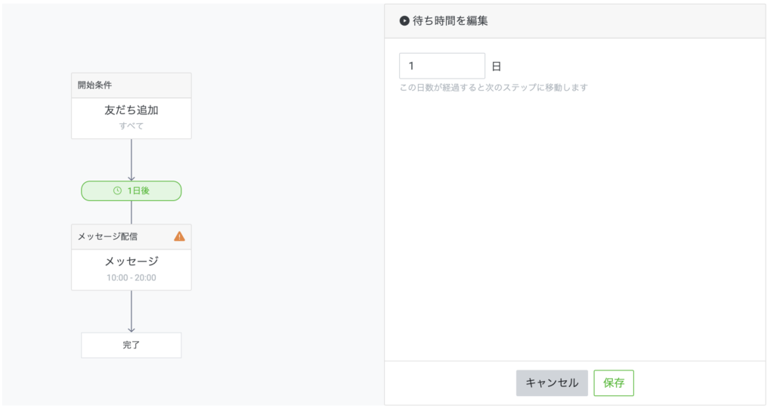Viewport: 774px width, 412px height.
Task: Select the 完了 end step box
Action: click(132, 345)
